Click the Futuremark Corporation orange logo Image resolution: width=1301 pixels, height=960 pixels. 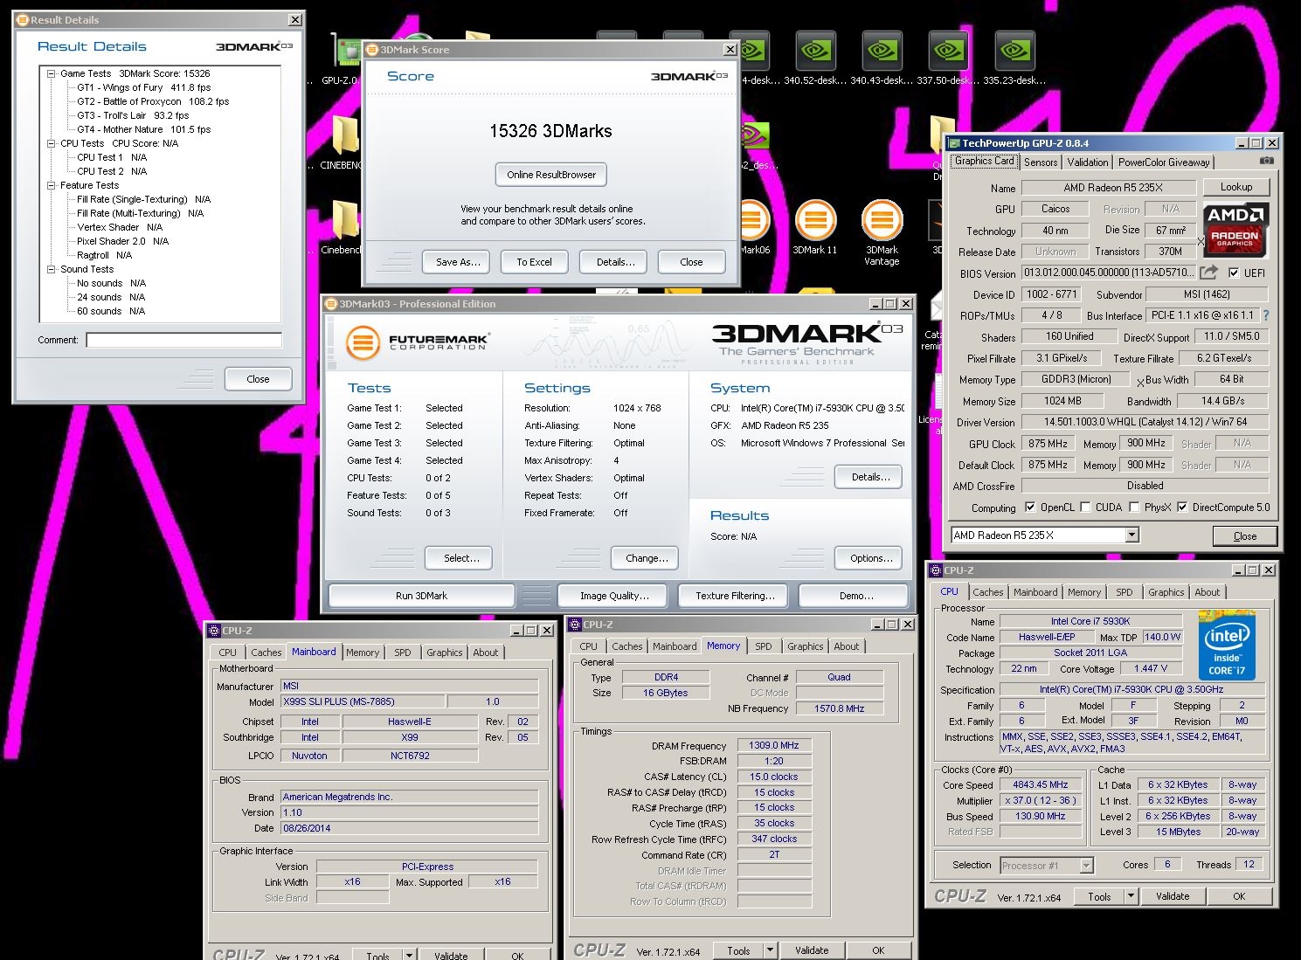click(x=363, y=342)
